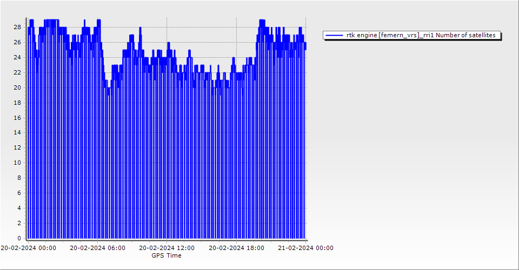Viewport: 519px width, 270px height.
Task: Click the y-axis tick label 14
Action: tap(17, 132)
